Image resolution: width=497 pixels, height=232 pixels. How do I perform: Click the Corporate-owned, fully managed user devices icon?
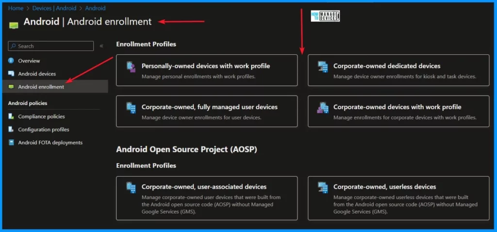(x=131, y=108)
